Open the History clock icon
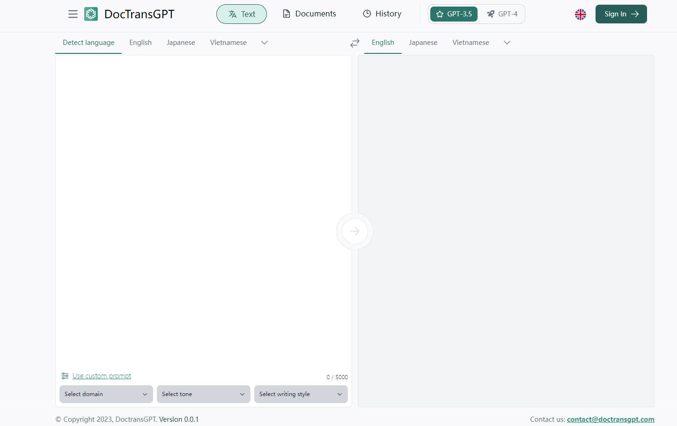The width and height of the screenshot is (677, 426). pyautogui.click(x=367, y=14)
